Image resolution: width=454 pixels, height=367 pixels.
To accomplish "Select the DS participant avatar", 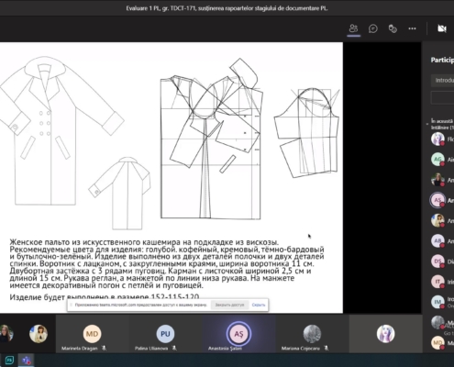I will [437, 261].
